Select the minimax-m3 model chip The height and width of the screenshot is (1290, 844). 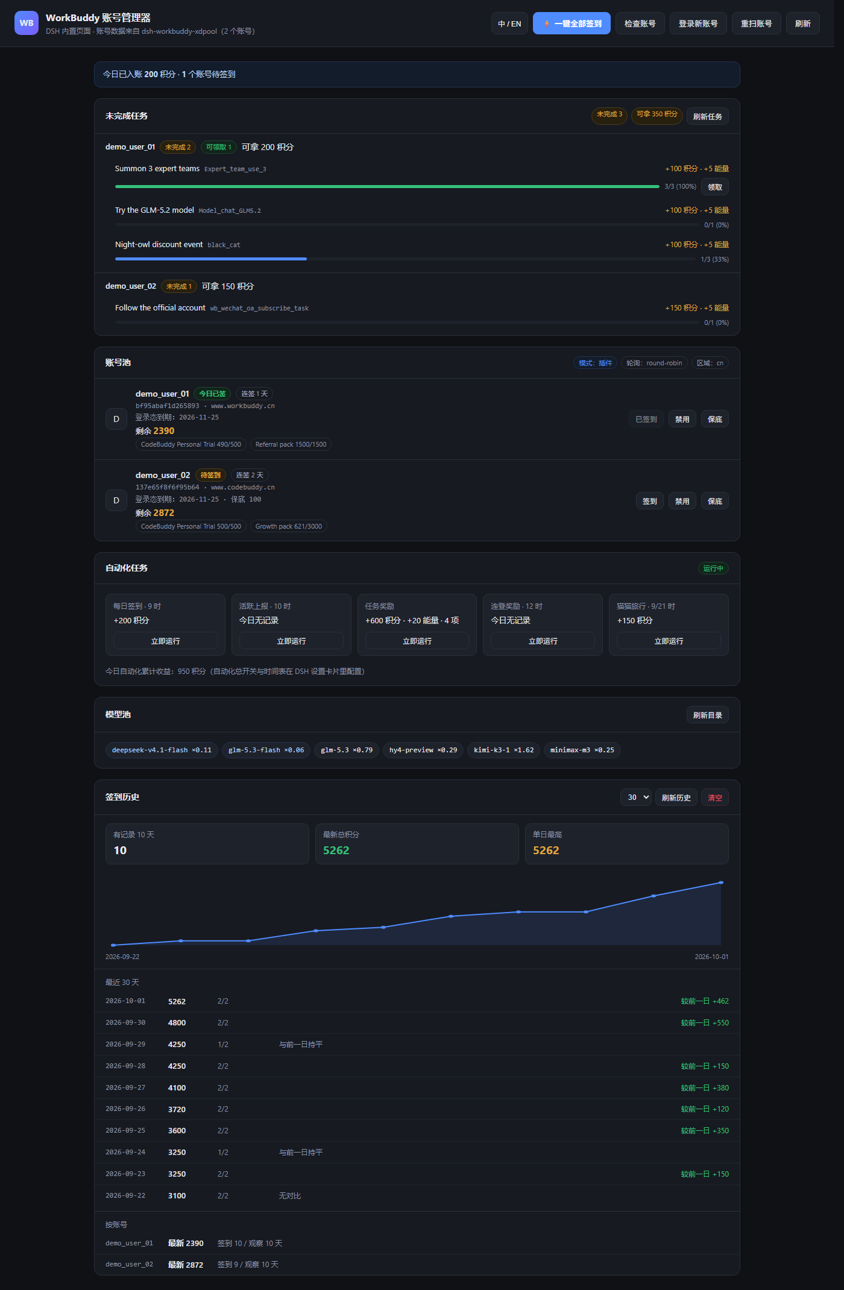tap(582, 750)
